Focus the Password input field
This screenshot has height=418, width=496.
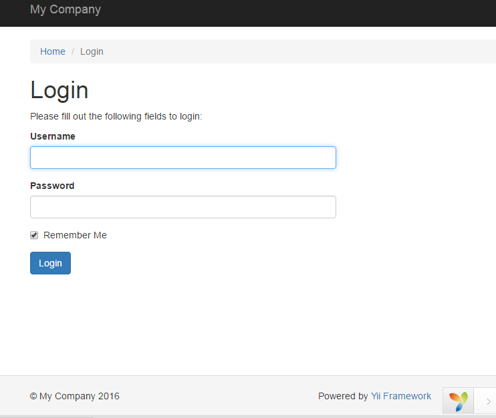183,207
